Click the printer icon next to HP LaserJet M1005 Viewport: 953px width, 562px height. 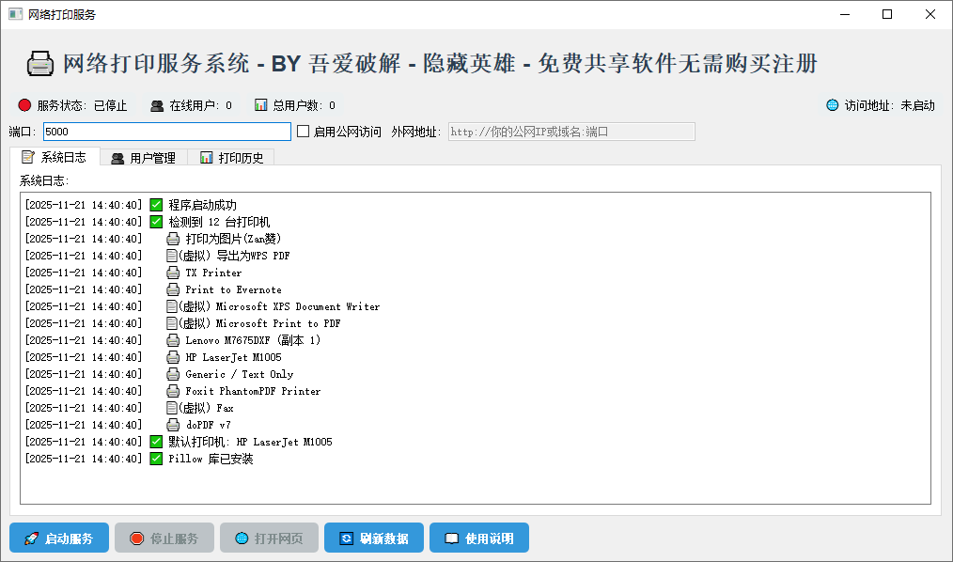click(173, 357)
